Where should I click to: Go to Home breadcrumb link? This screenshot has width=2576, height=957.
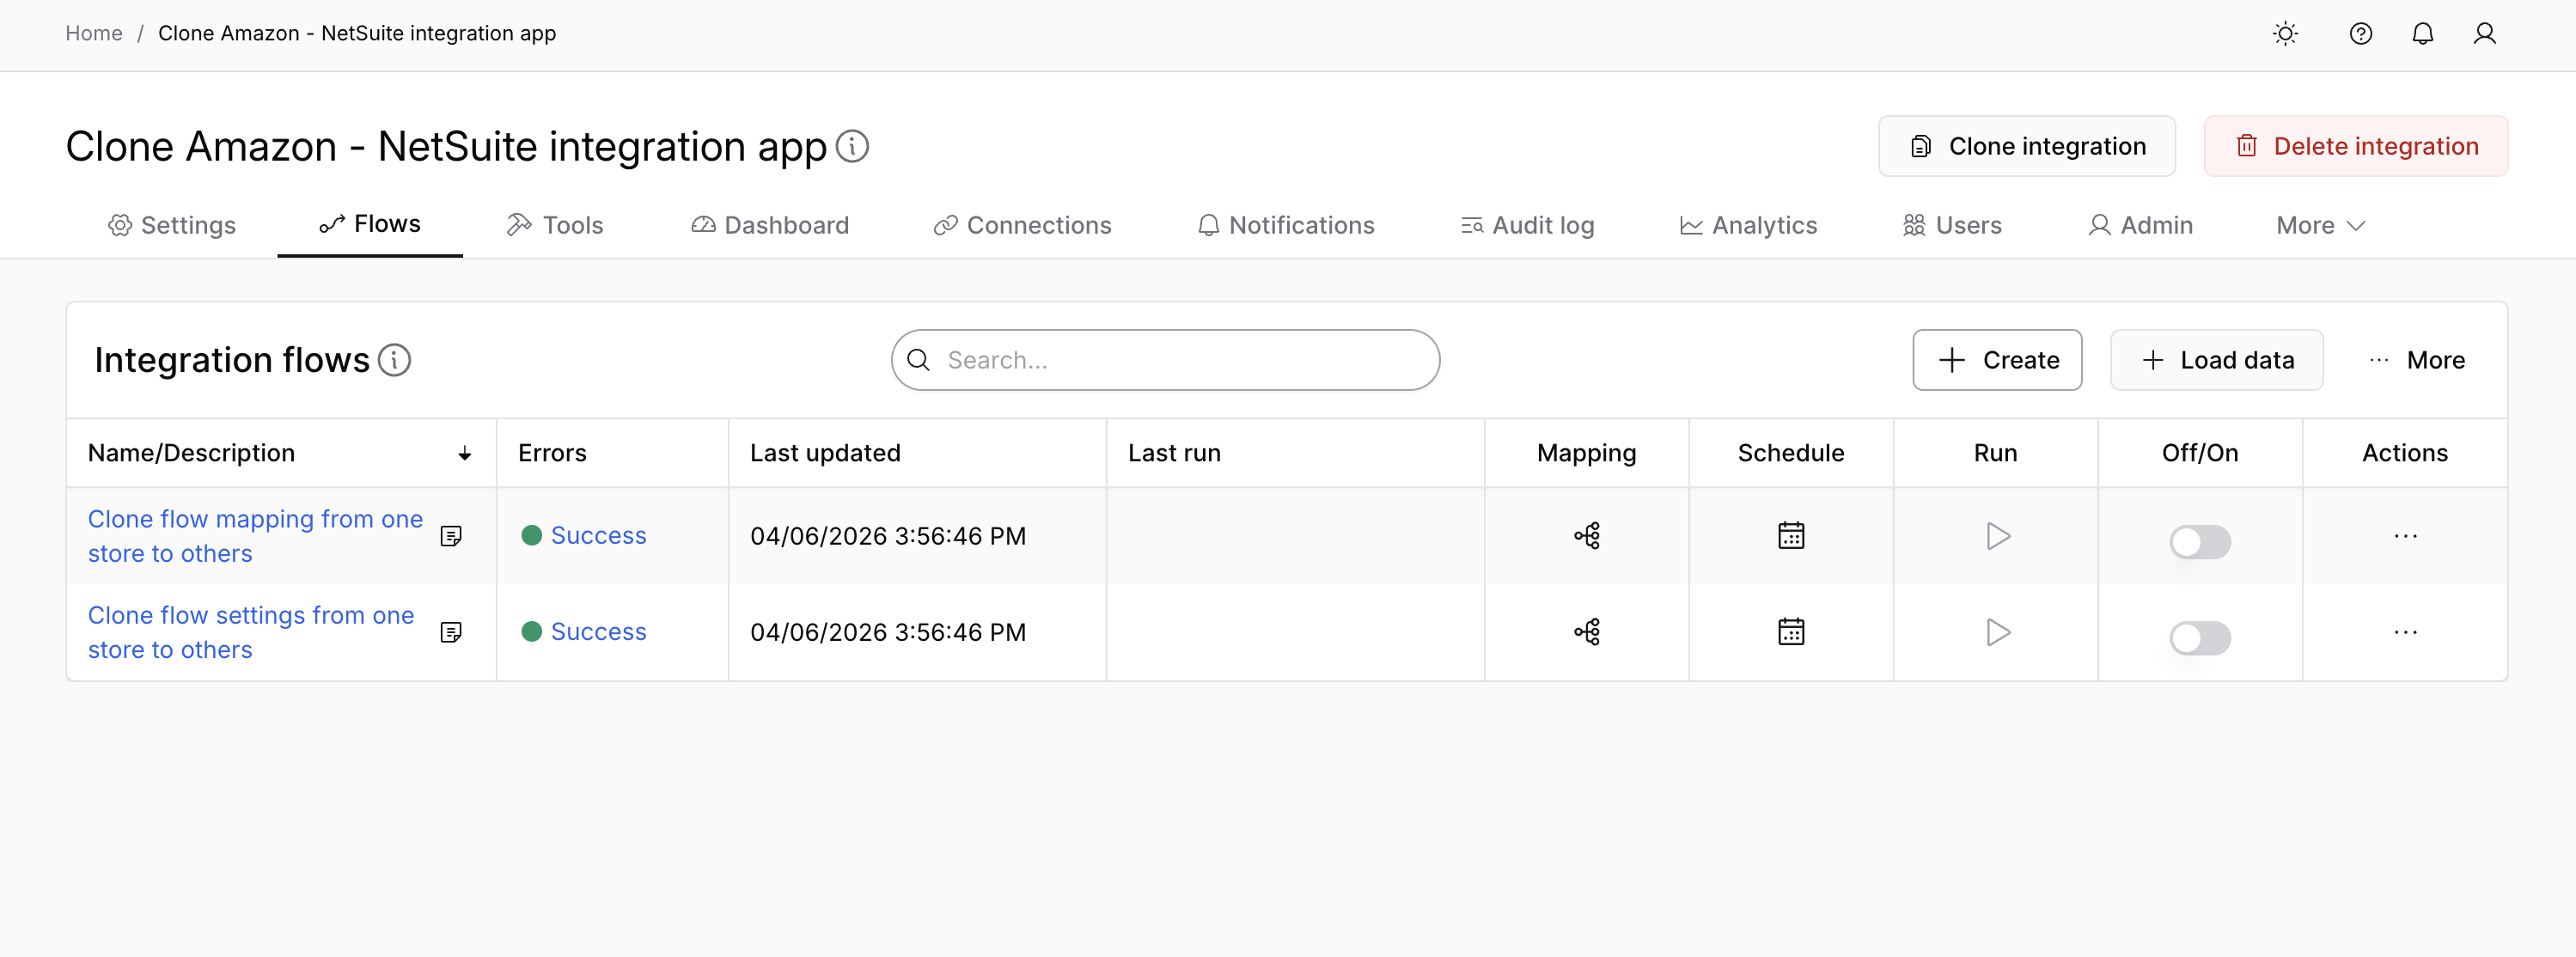click(x=94, y=34)
